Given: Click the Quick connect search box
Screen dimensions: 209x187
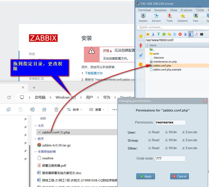Looking at the screenshot, I should [x=173, y=27].
